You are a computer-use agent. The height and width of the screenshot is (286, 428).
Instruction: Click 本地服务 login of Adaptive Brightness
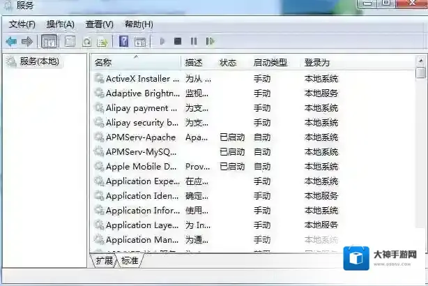pyautogui.click(x=321, y=93)
